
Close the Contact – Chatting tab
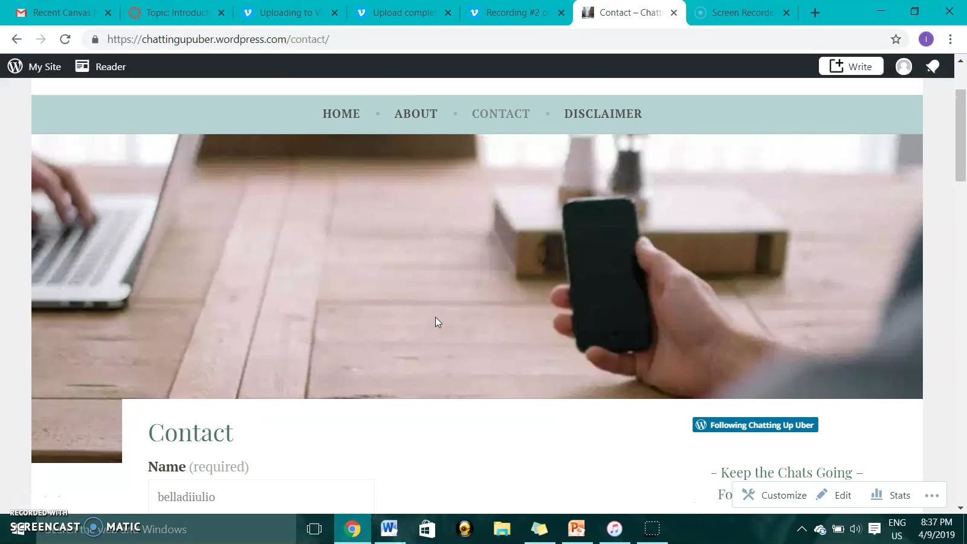tap(674, 13)
